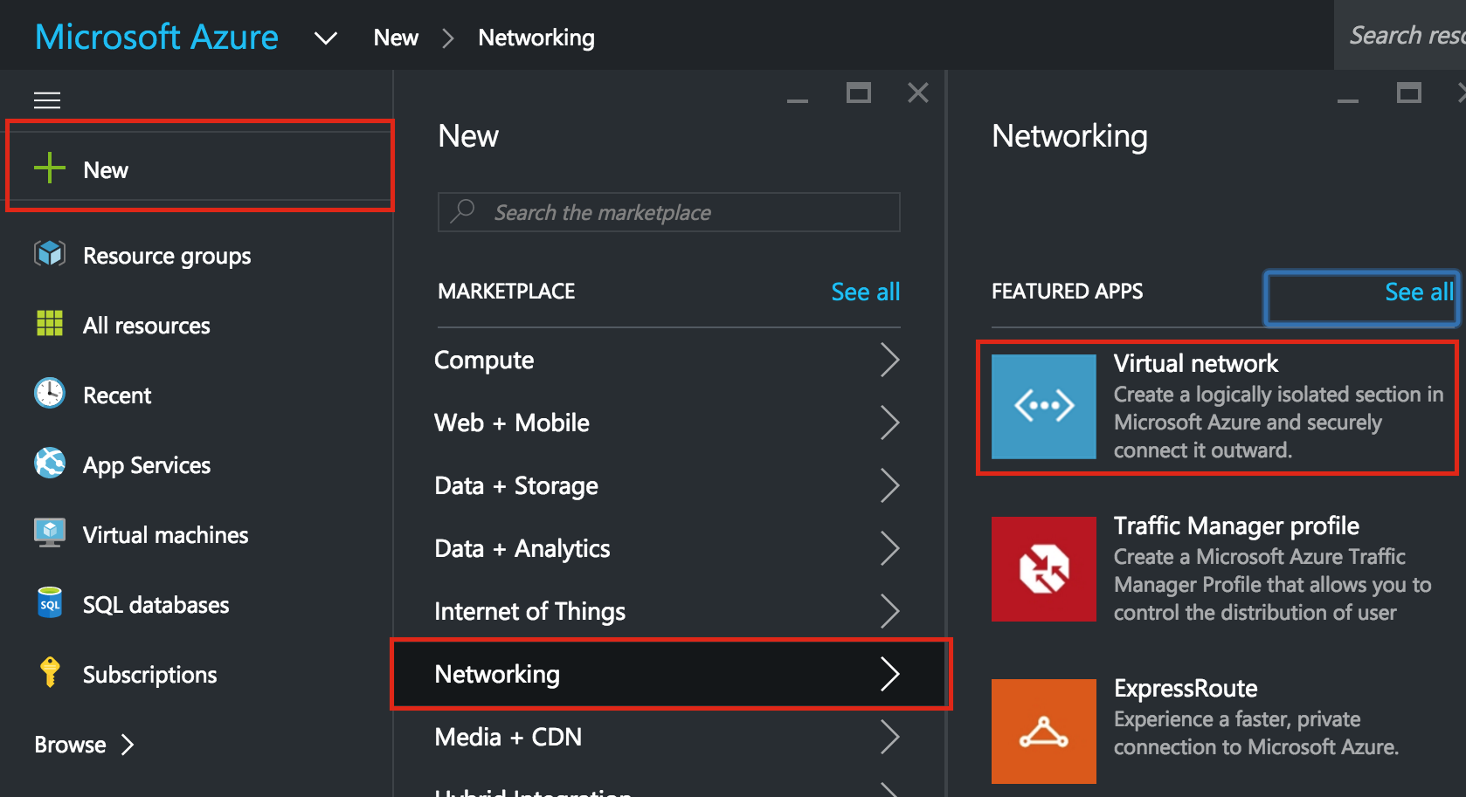The height and width of the screenshot is (797, 1466).
Task: Expand the Media + CDN chevron
Action: 889,737
